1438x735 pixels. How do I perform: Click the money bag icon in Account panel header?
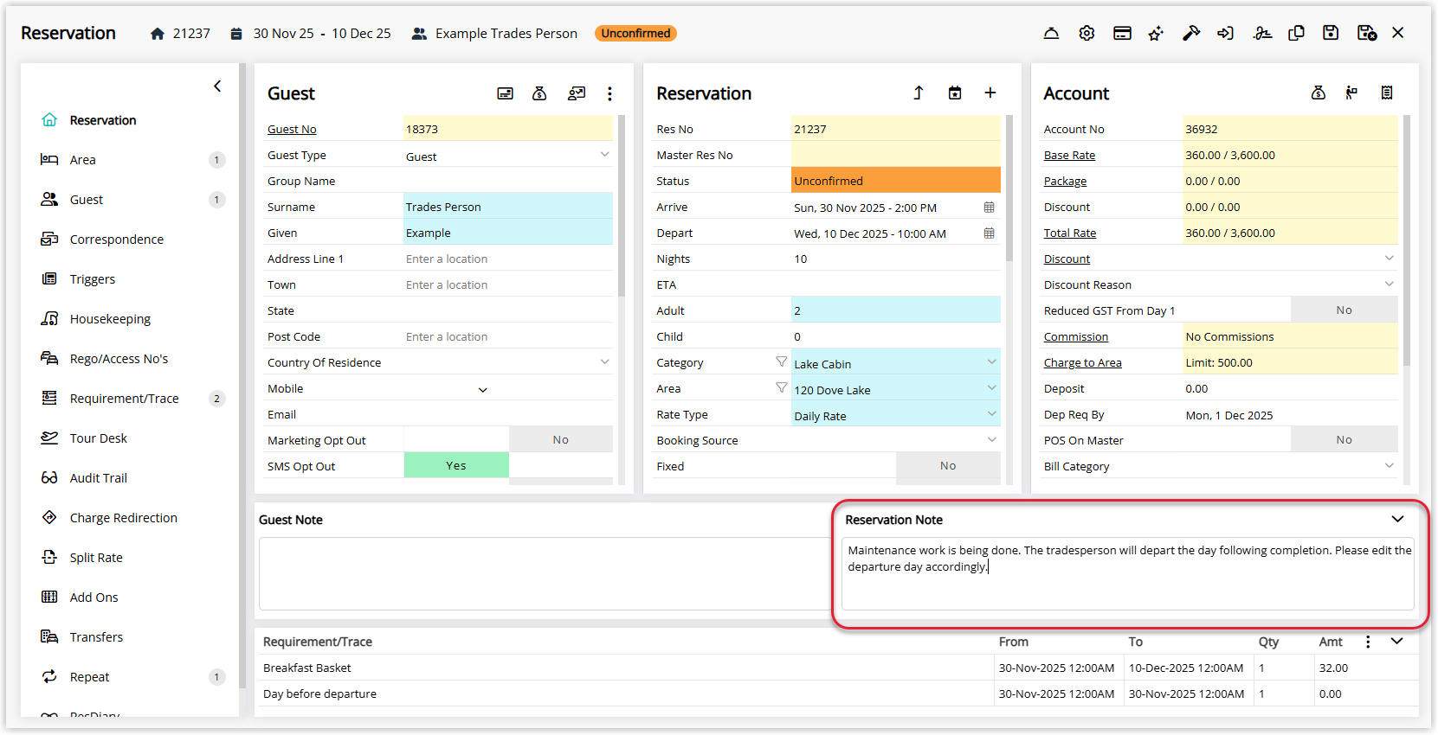click(x=1319, y=93)
